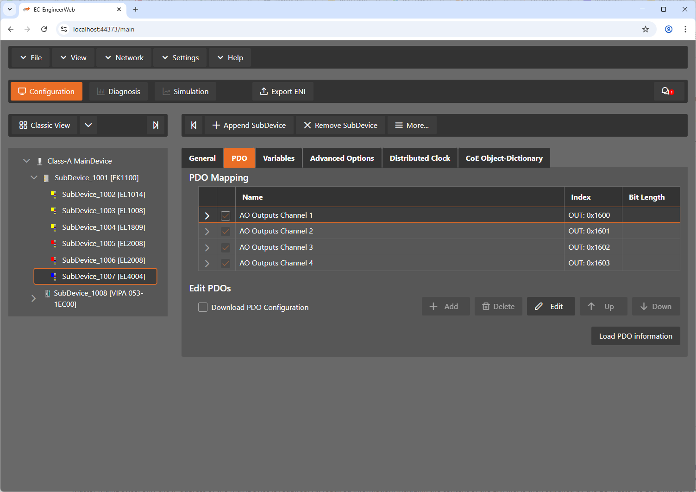The image size is (696, 492).
Task: Open the Settings menu
Action: click(x=180, y=57)
